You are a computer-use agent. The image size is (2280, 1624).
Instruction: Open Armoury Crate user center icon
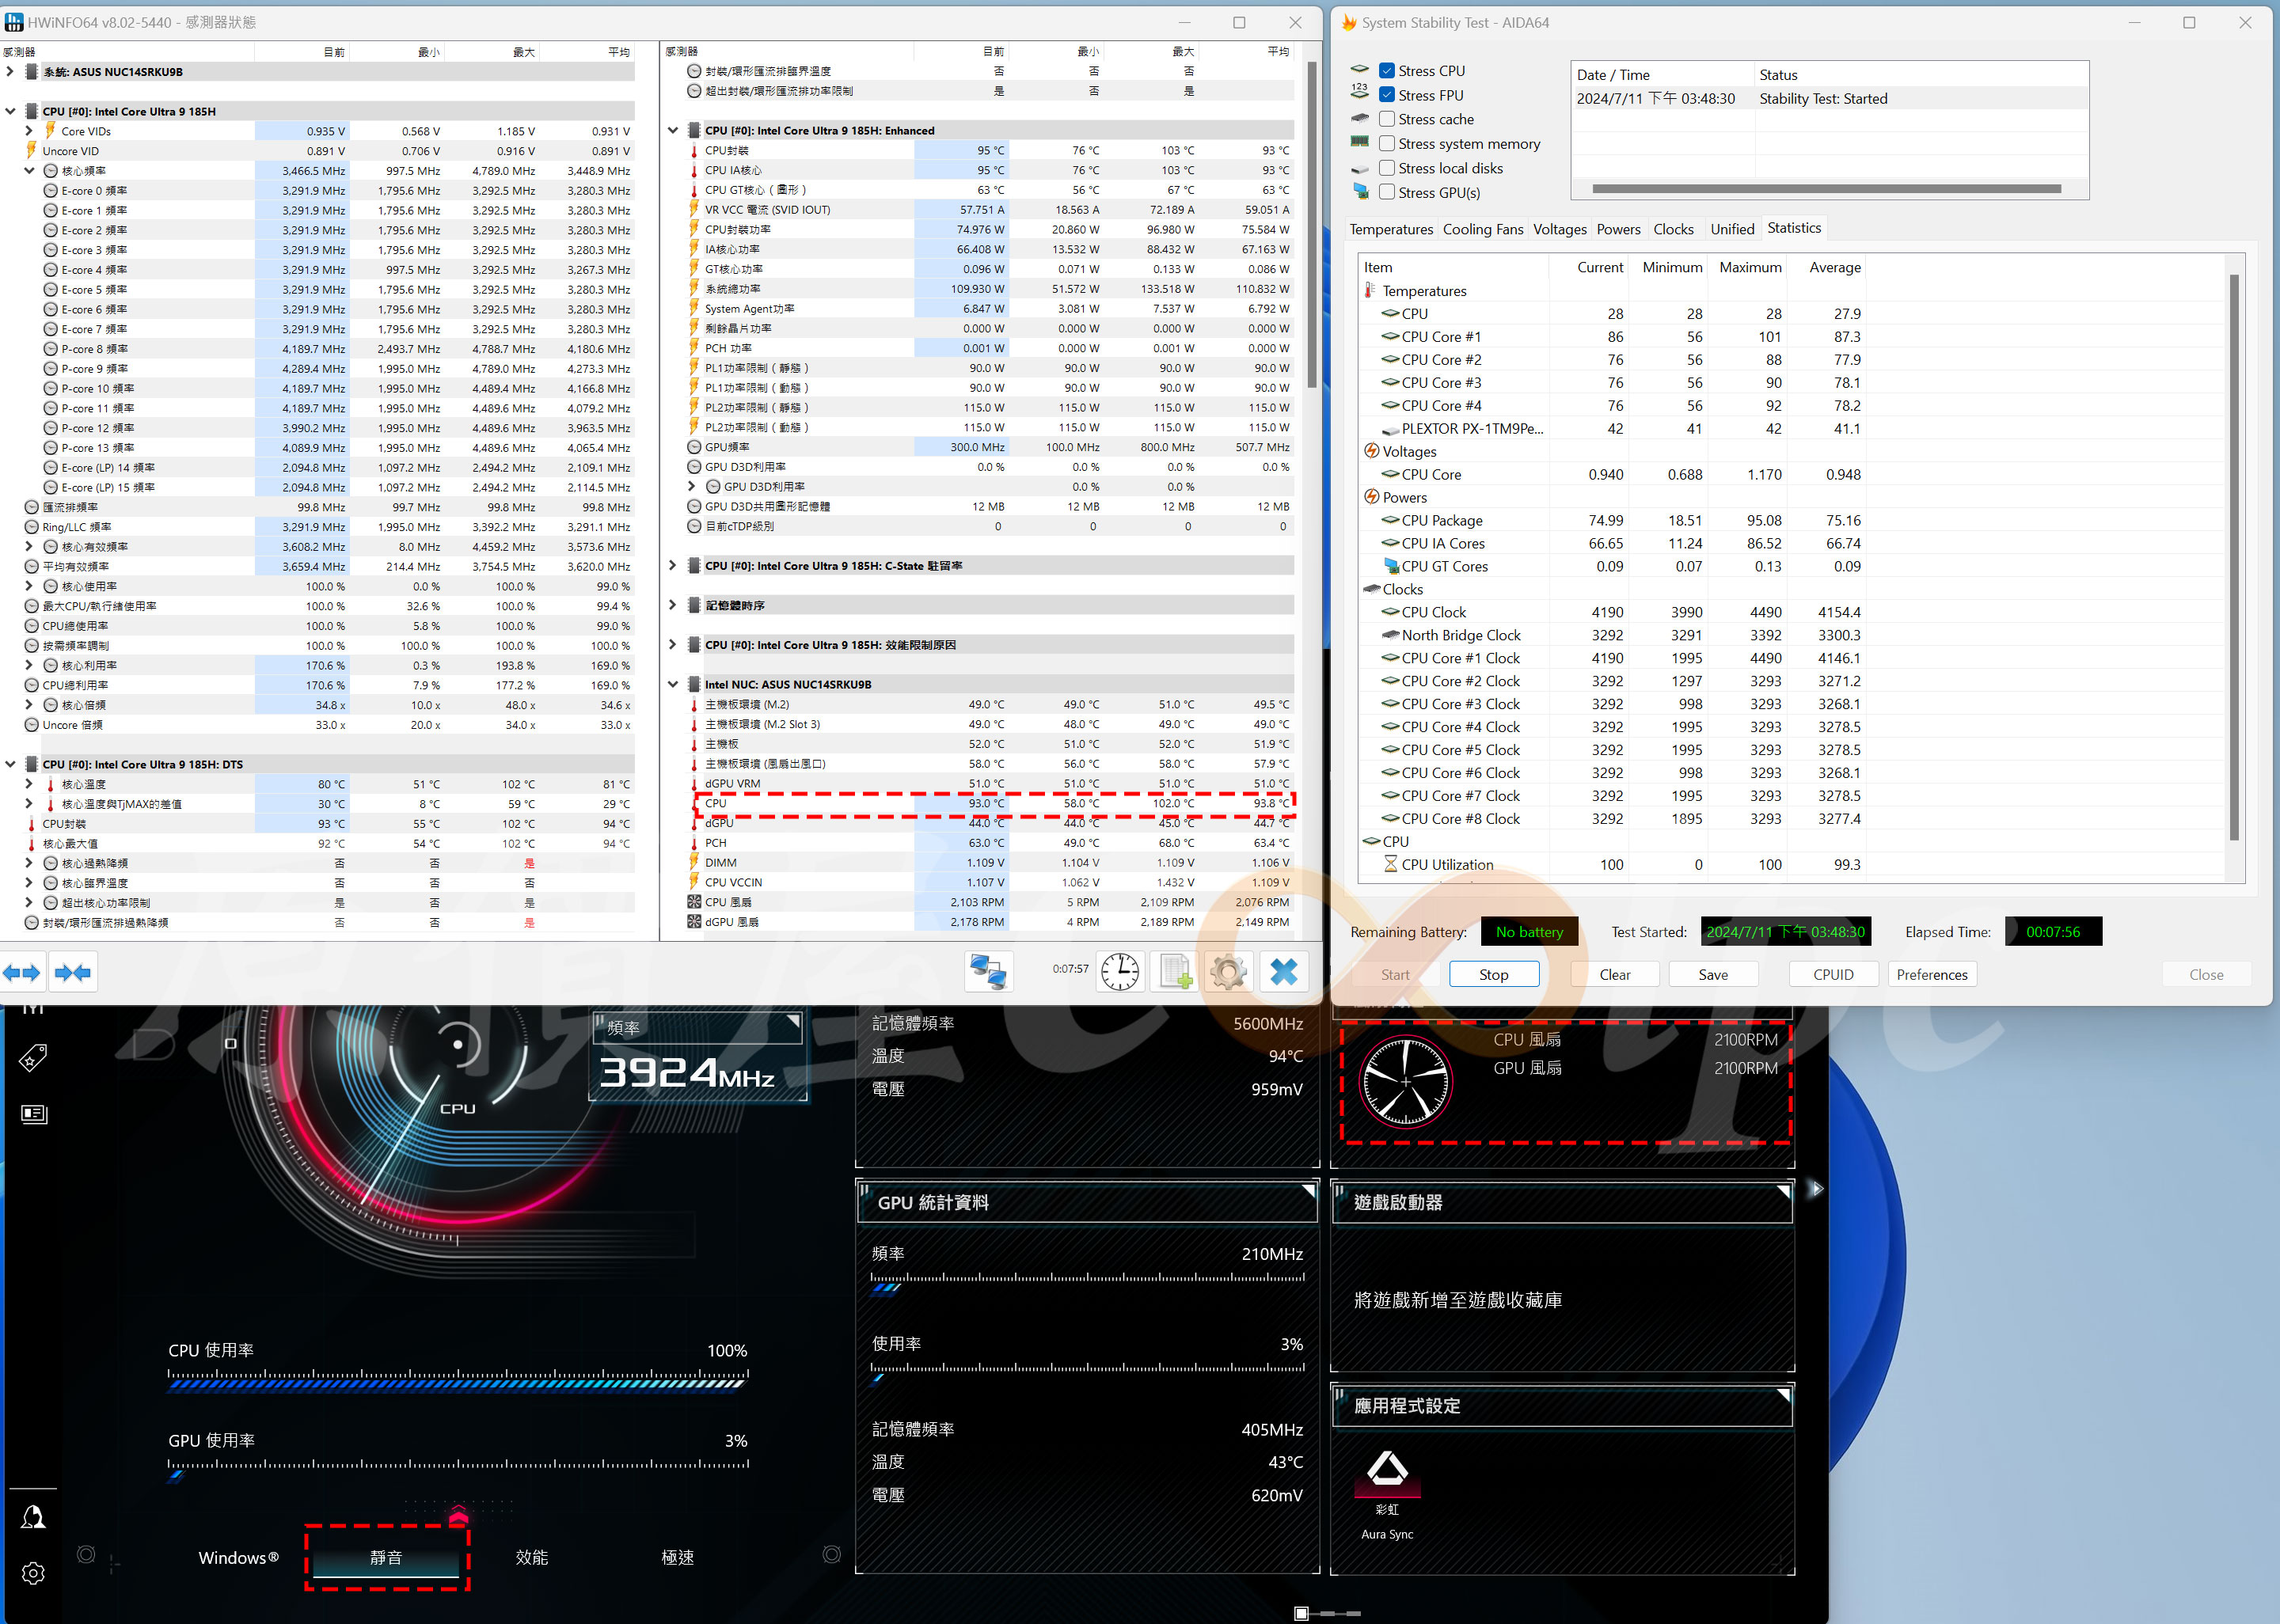(x=33, y=1518)
